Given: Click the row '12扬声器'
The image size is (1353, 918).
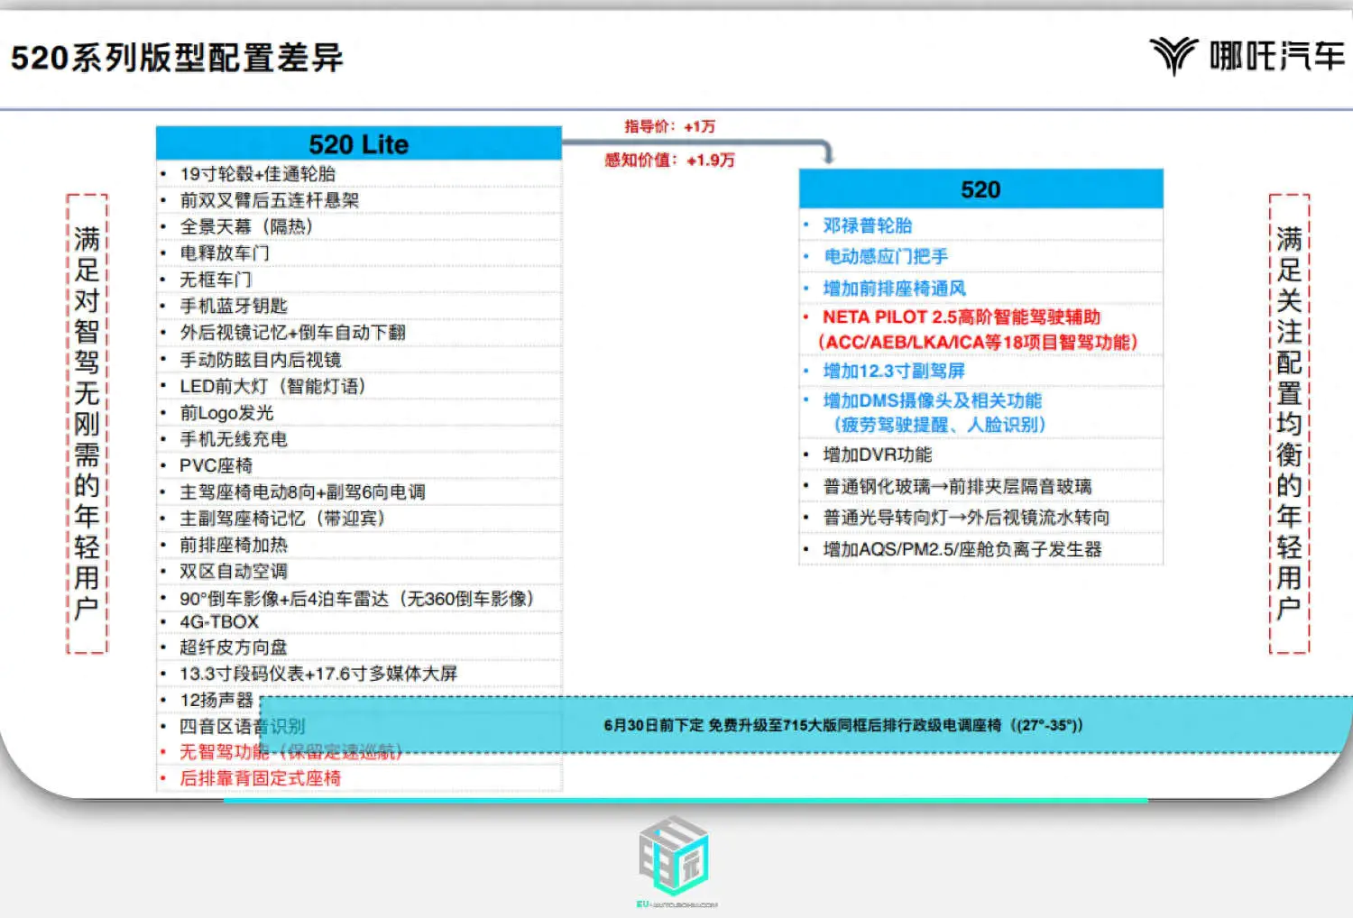Looking at the screenshot, I should tap(359, 700).
